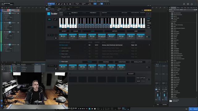The image size is (198, 111).
Task: Open the Instruments tab in the browser
Action: pos(173,8)
